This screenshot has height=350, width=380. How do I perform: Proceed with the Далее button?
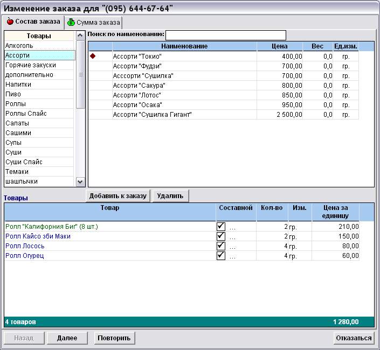coord(67,338)
